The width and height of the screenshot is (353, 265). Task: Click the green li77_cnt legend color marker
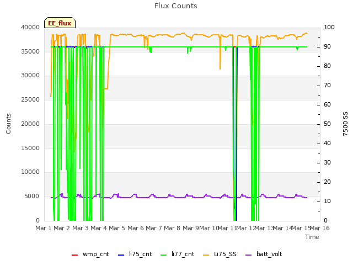tap(163, 255)
